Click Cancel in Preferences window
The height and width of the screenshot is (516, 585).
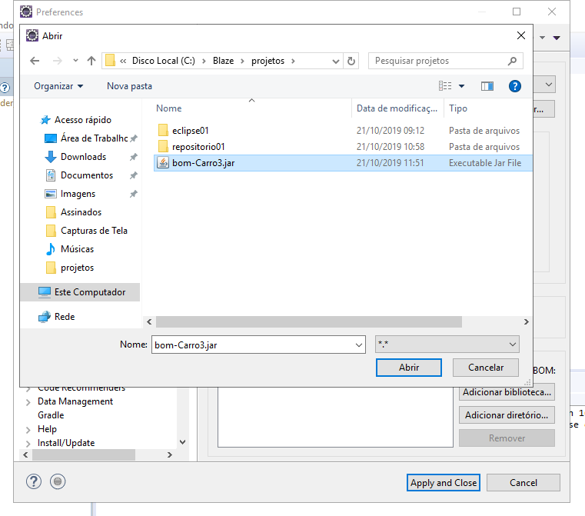tap(523, 483)
